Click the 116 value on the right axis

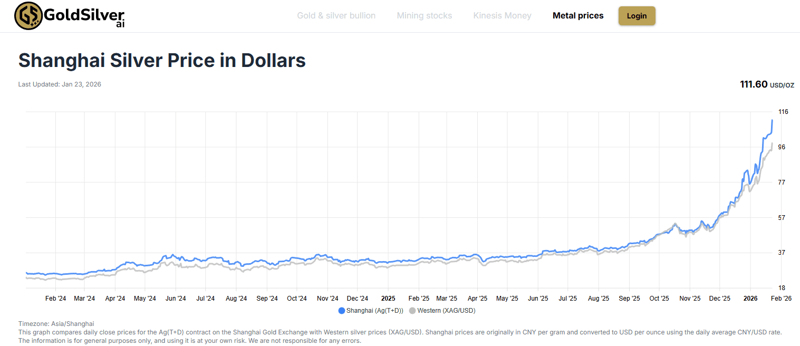pos(783,111)
